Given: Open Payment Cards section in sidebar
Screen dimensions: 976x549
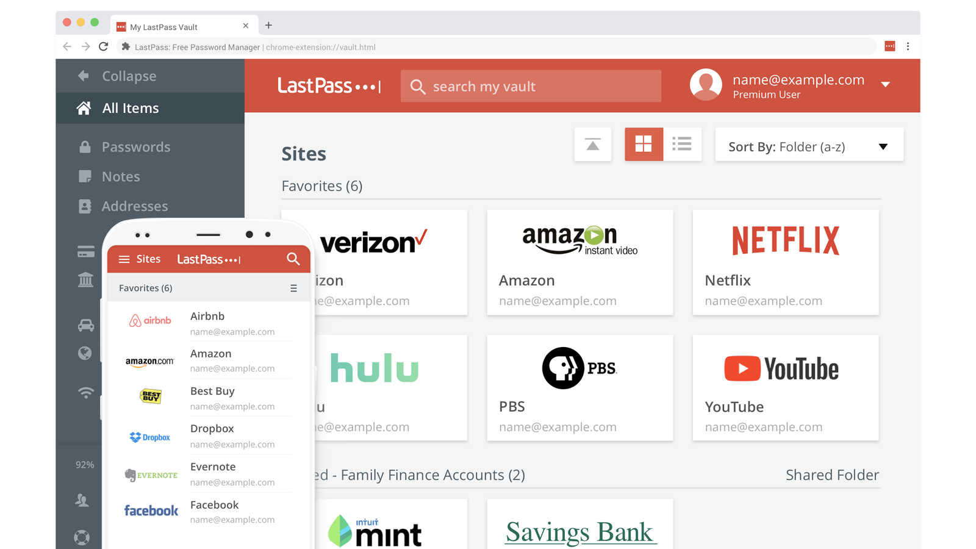Looking at the screenshot, I should pos(85,251).
